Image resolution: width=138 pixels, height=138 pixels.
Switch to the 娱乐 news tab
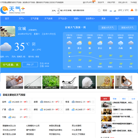[124, 99]
